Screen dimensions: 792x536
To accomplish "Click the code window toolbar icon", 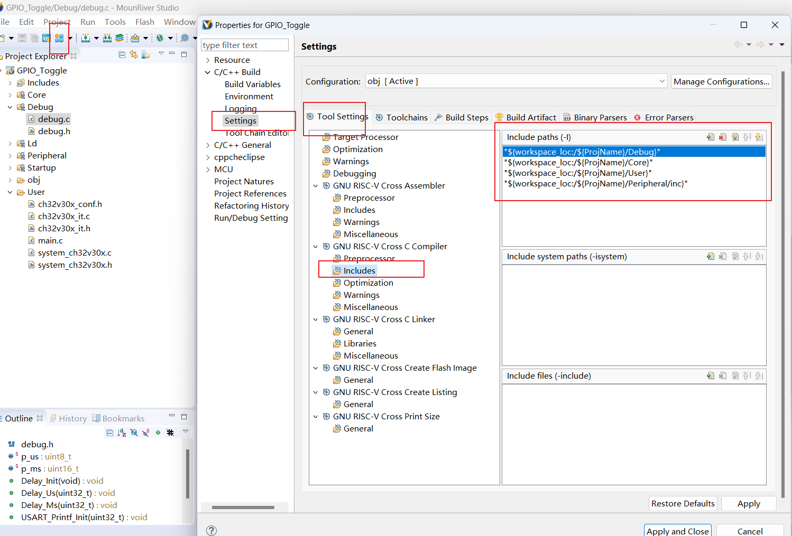I will pos(47,38).
